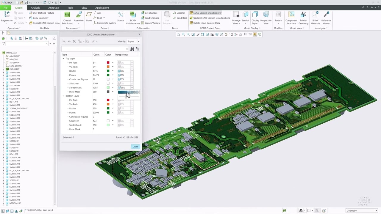Toggle highlighted ECAD display icon in graphics toolbar
Image resolution: width=381 pixels, height=214 pixels.
(255, 34)
